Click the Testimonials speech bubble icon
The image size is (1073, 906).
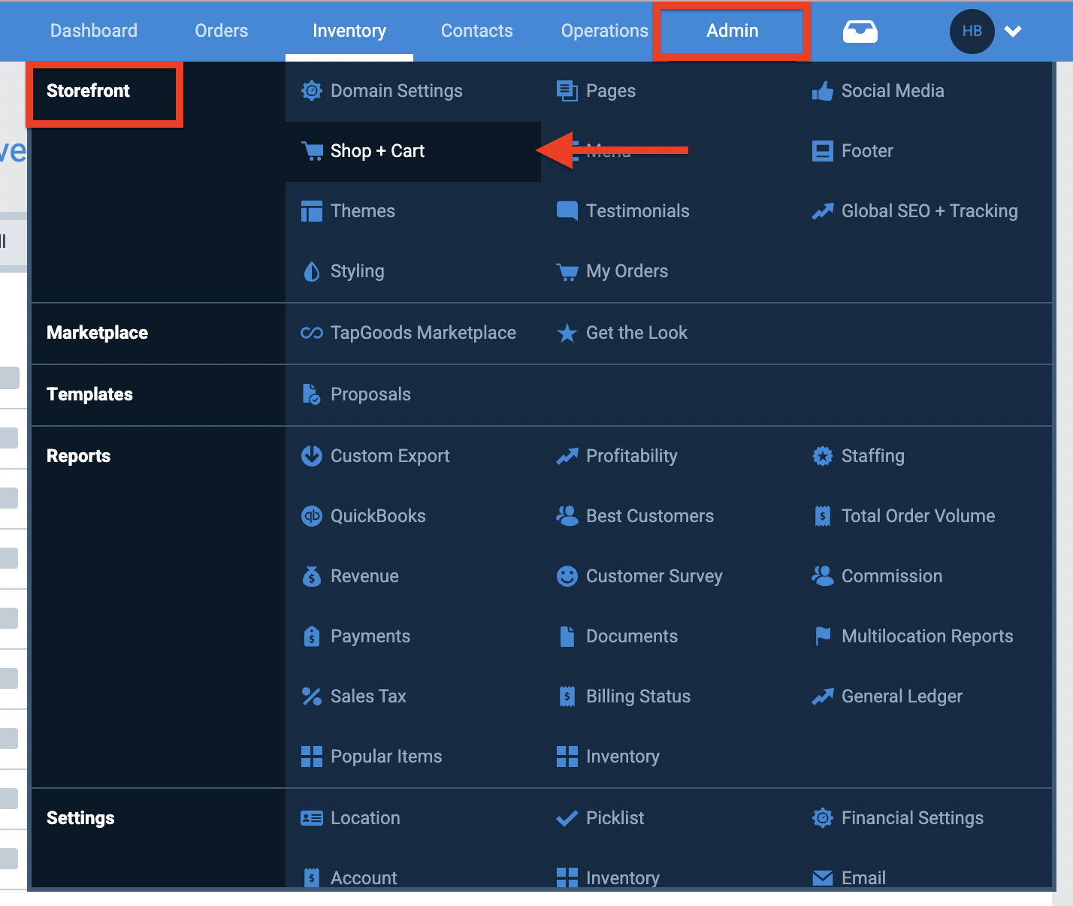(x=567, y=210)
